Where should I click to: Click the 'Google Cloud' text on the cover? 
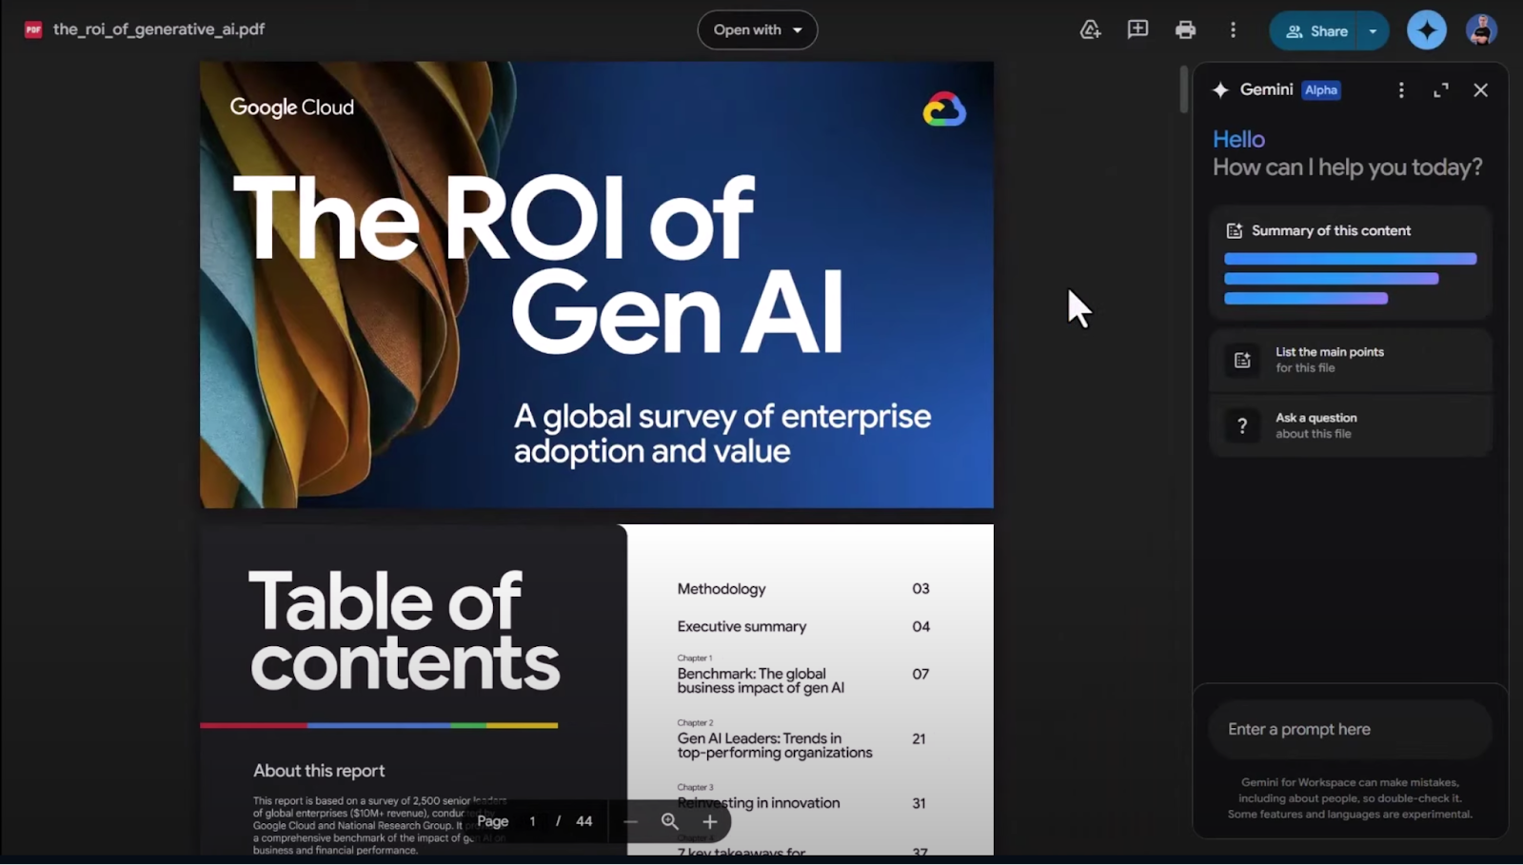point(291,108)
